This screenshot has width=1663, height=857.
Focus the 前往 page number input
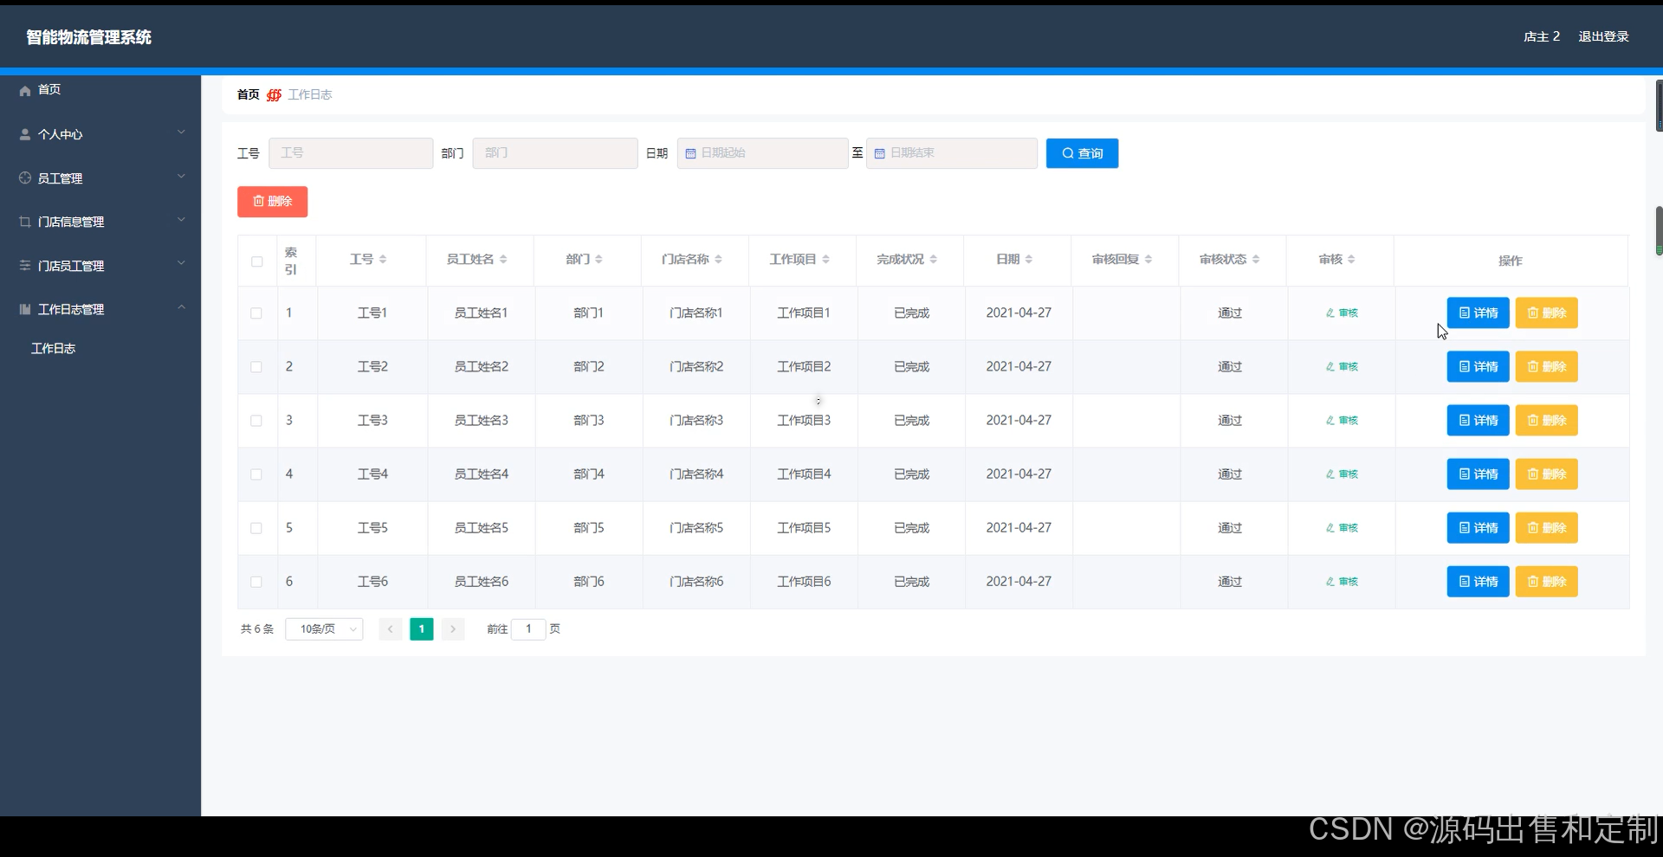[x=528, y=629]
